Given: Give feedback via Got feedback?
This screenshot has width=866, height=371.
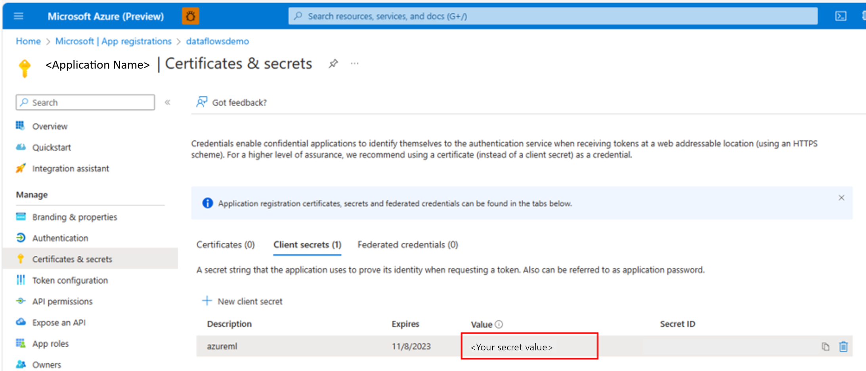Looking at the screenshot, I should 232,102.
